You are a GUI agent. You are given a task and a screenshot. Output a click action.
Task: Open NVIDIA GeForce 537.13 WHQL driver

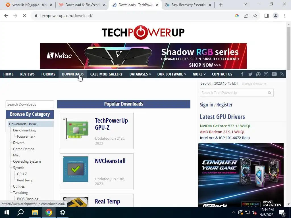tap(225, 126)
